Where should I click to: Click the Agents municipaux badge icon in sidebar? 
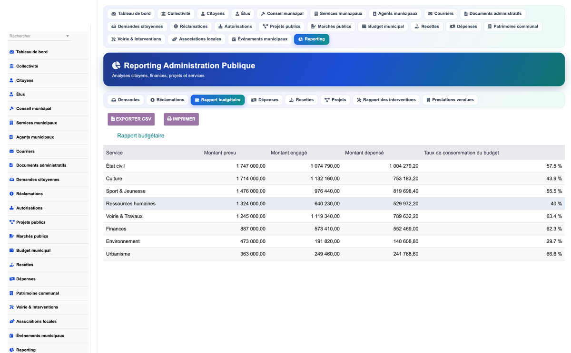point(11,137)
